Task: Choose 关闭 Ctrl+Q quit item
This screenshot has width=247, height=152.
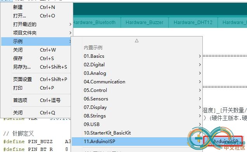Action: [36, 112]
